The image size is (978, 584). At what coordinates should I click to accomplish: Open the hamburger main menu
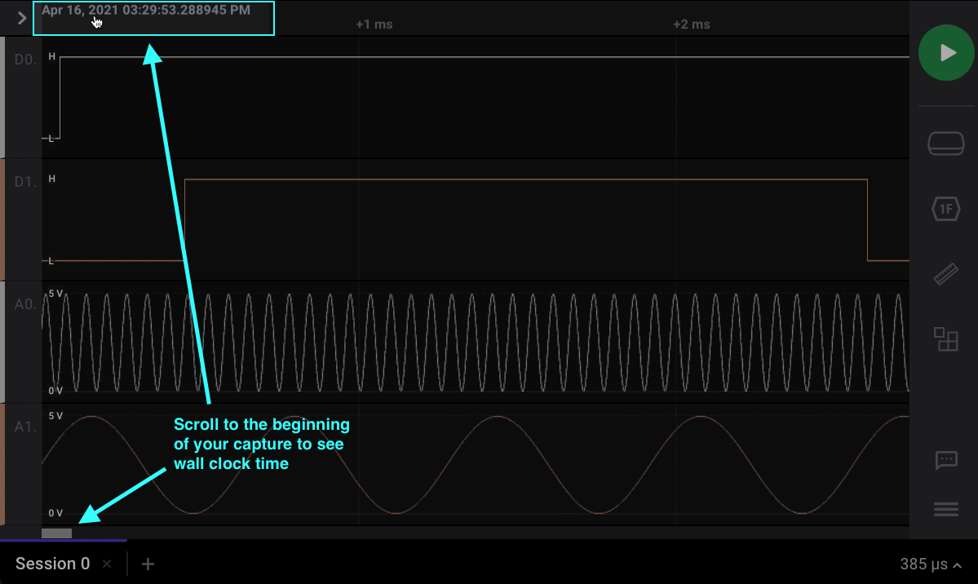946,510
